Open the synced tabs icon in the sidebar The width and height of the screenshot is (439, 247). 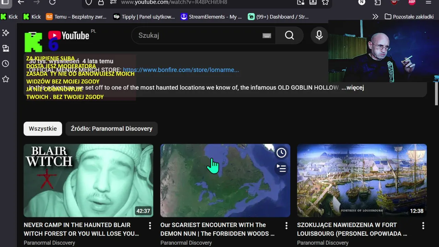click(5, 48)
